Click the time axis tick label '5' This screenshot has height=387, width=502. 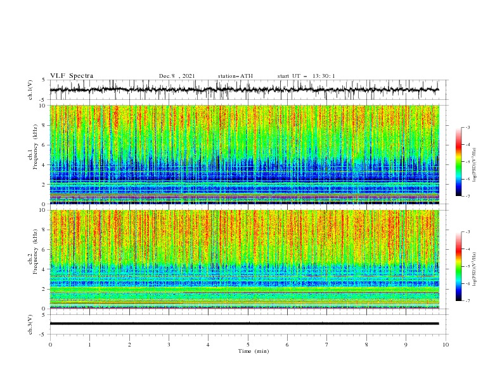pyautogui.click(x=248, y=345)
